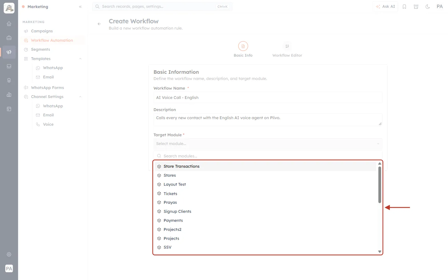Open the home icon in the left rail
This screenshot has width=448, height=280.
coord(9,24)
